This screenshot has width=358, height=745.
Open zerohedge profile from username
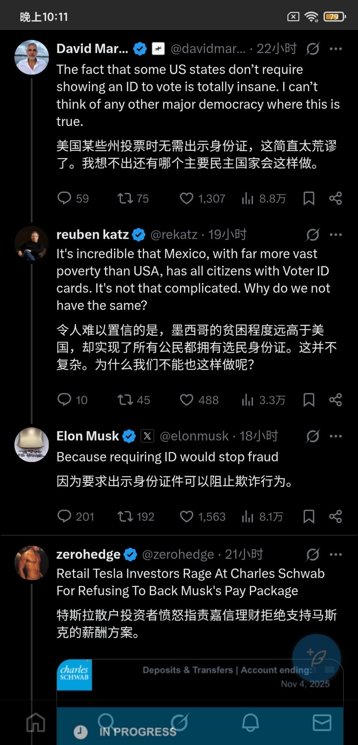click(88, 554)
